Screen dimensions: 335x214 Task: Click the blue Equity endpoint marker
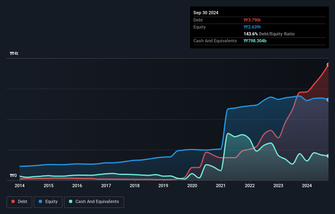(x=328, y=100)
